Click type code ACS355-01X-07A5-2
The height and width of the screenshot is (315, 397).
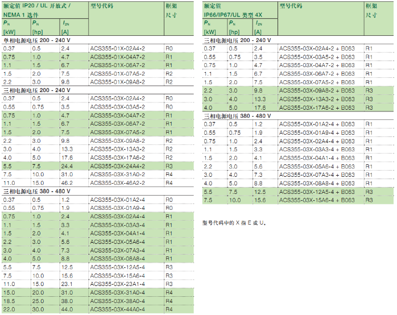pyautogui.click(x=118, y=73)
